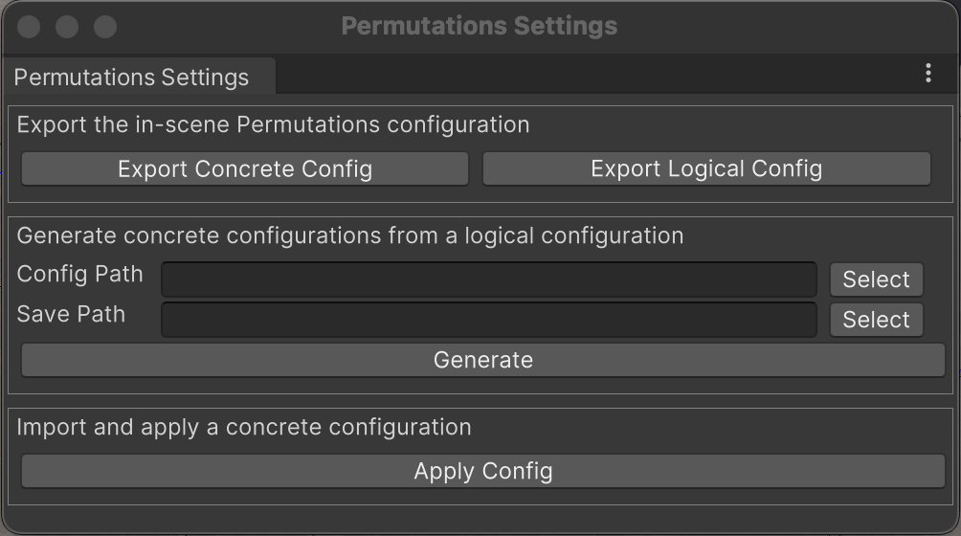Minimize the Permutations Settings window

67,27
